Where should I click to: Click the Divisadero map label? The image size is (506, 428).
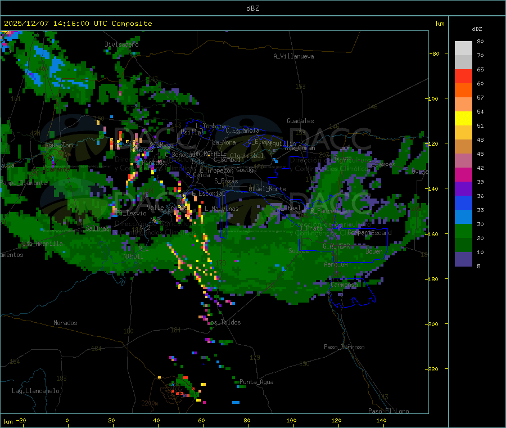point(121,44)
